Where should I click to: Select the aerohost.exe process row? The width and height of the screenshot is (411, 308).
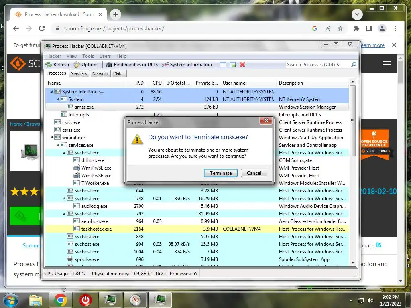[x=197, y=221]
